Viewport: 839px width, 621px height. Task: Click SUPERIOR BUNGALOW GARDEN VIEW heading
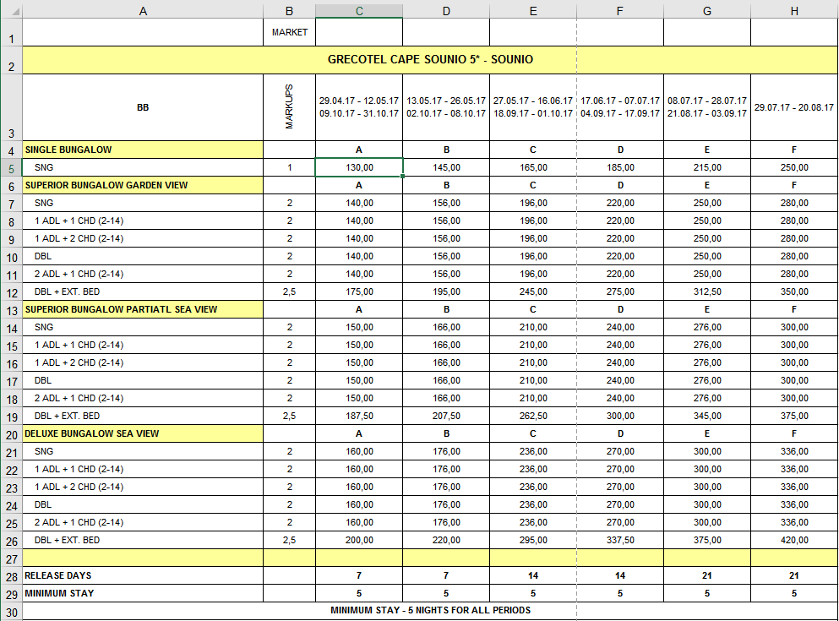click(143, 185)
